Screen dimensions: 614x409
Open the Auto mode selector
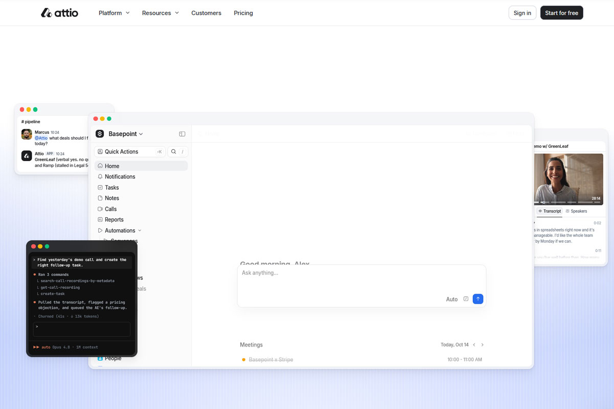pyautogui.click(x=452, y=299)
